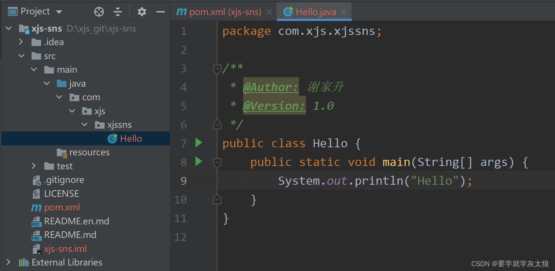Screen dimensions: 555x271
Task: Click the src folder icon
Action: 36,56
